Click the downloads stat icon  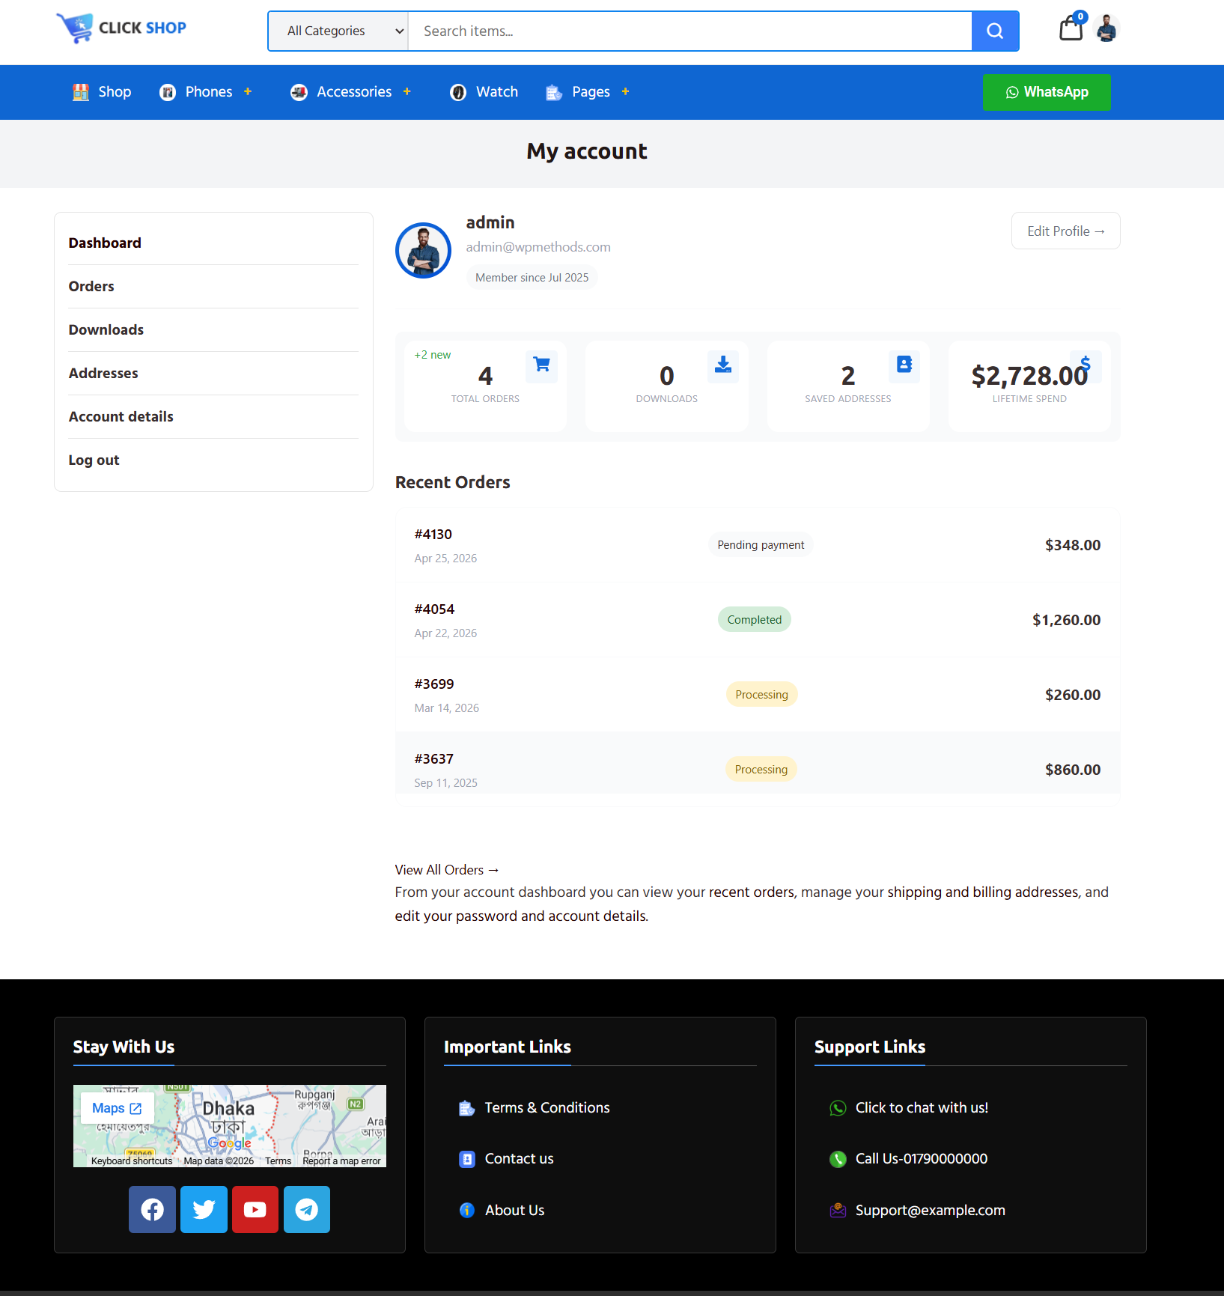pyautogui.click(x=722, y=365)
